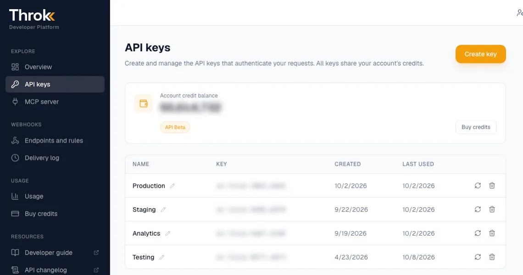Select the Staging key name
Screen dimensions: 523x275
coord(144,209)
